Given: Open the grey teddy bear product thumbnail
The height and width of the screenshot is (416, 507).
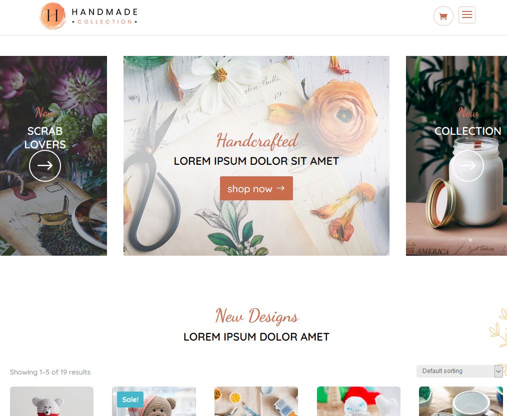Looking at the screenshot, I should click(x=51, y=401).
